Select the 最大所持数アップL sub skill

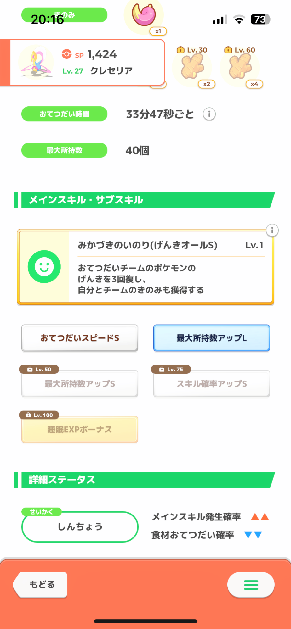211,338
